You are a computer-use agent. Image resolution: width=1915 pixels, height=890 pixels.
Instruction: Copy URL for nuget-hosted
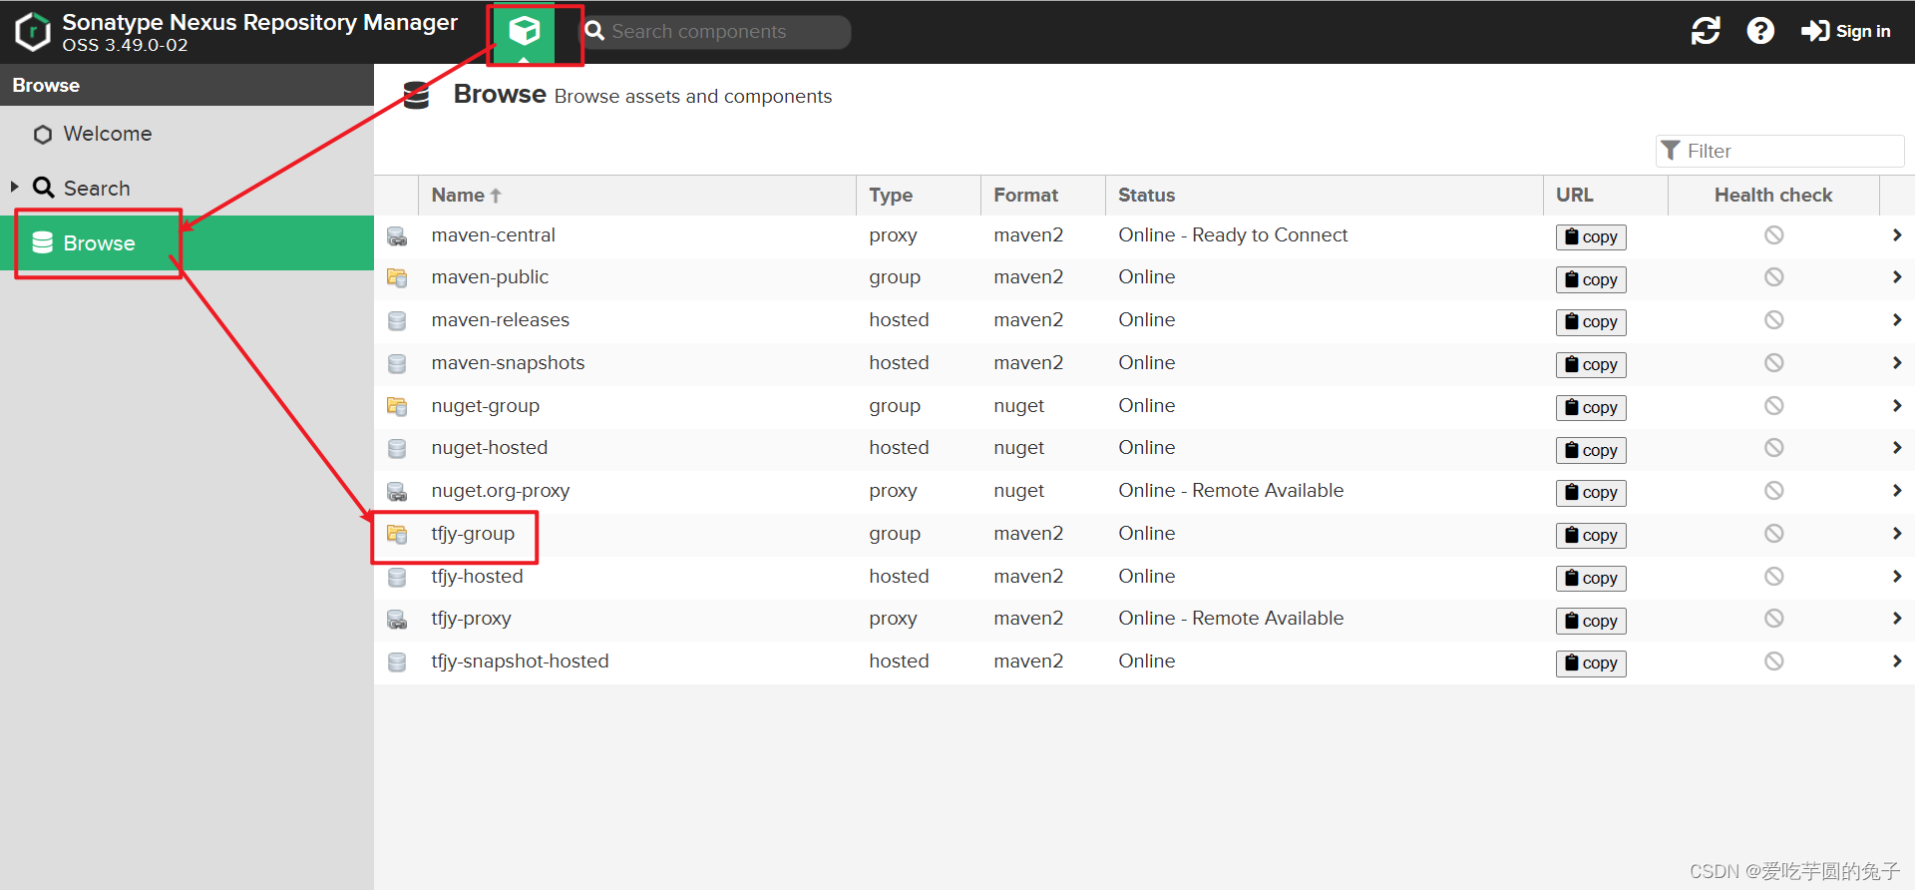pos(1591,450)
